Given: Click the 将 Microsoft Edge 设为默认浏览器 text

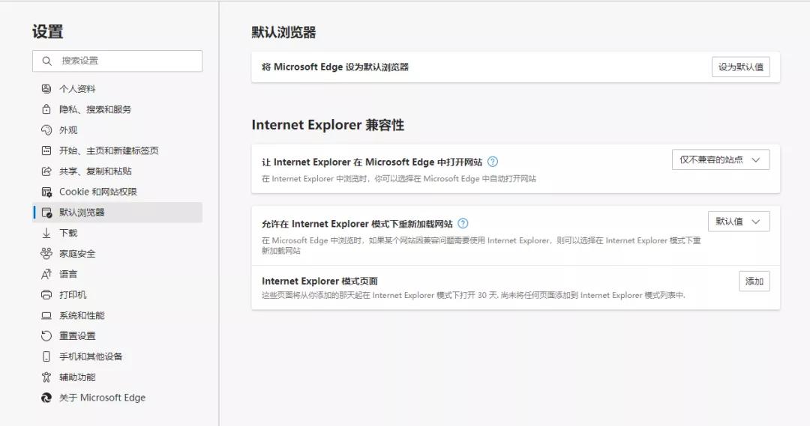Looking at the screenshot, I should tap(335, 67).
